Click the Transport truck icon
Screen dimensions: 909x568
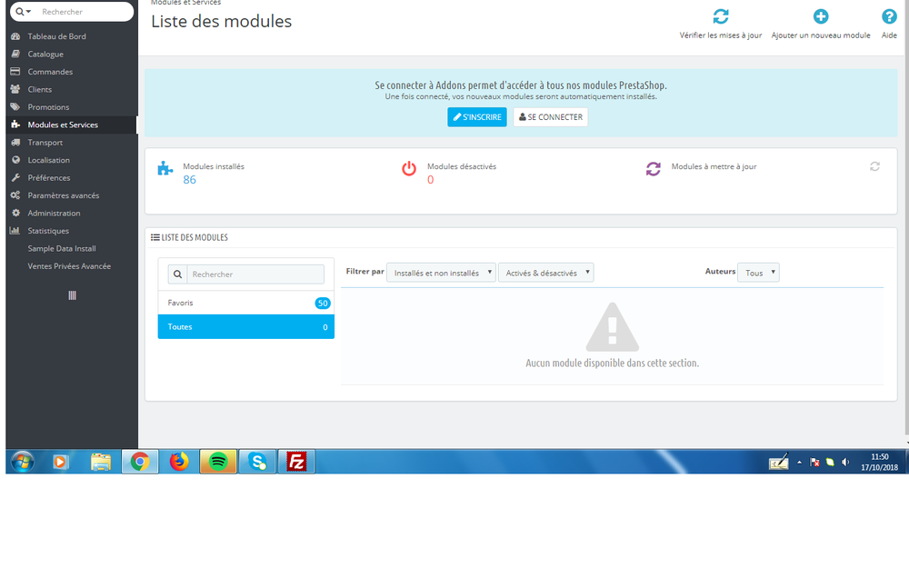pos(15,142)
